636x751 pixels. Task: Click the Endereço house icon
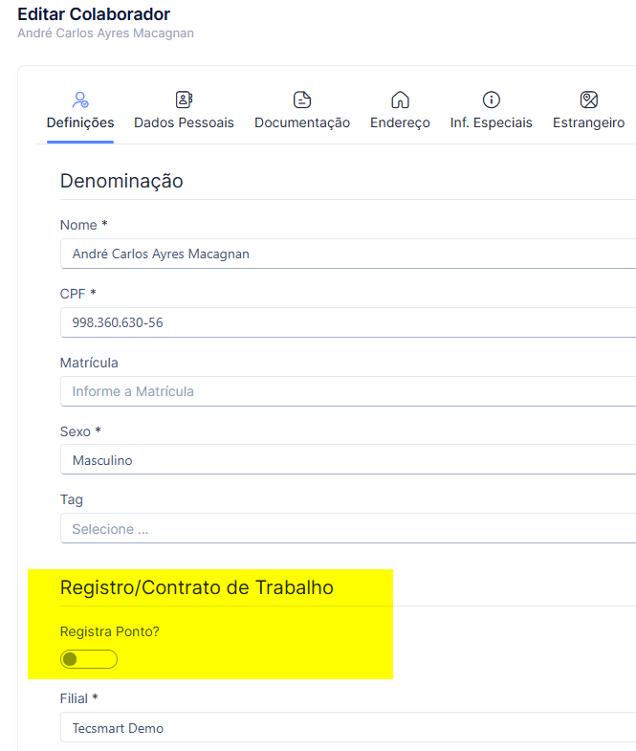click(x=401, y=99)
